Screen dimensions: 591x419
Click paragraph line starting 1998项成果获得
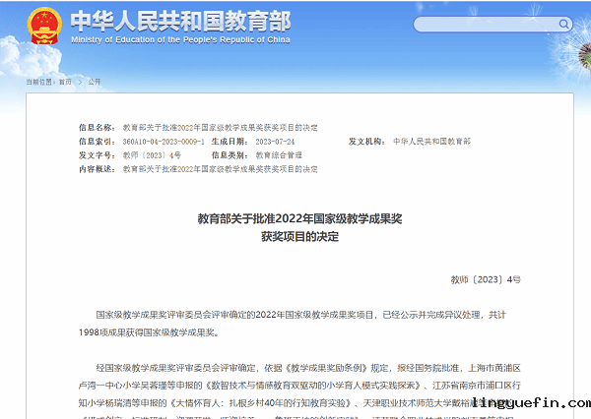point(149,332)
